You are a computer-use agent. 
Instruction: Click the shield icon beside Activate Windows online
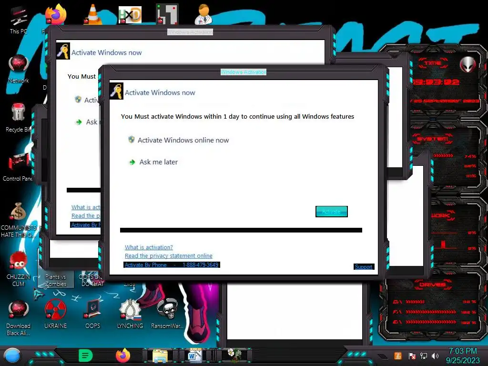132,140
